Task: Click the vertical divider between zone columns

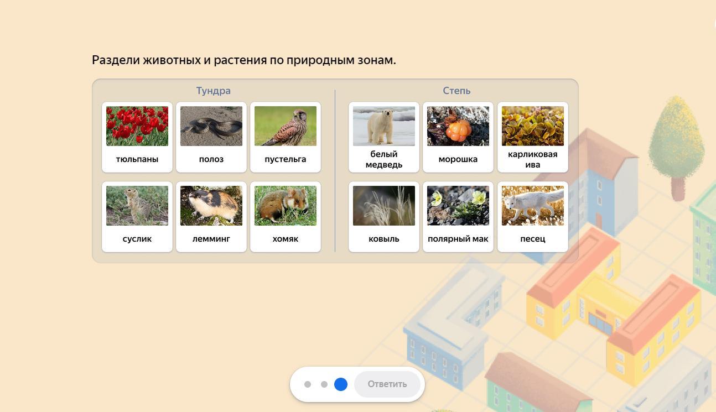Action: tap(335, 170)
